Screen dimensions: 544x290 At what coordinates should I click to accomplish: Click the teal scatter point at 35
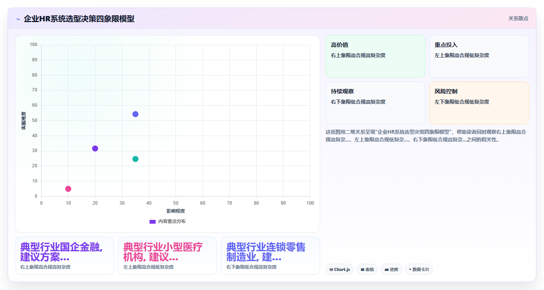pos(135,159)
